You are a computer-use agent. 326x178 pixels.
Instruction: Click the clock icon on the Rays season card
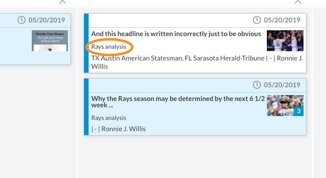pos(257,85)
